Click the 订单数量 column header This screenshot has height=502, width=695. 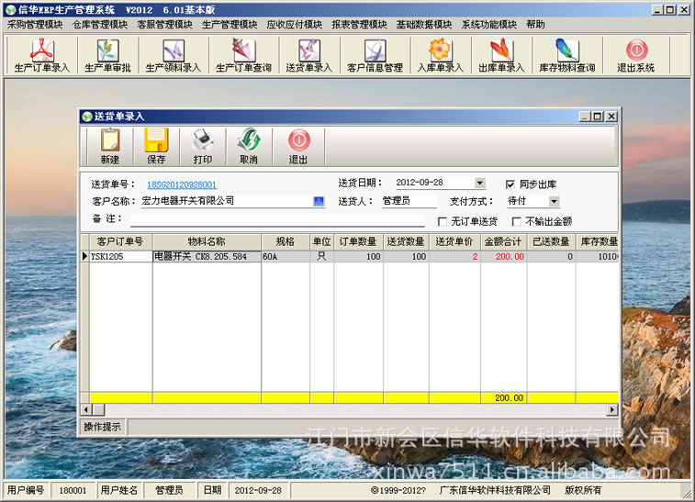[x=358, y=242]
